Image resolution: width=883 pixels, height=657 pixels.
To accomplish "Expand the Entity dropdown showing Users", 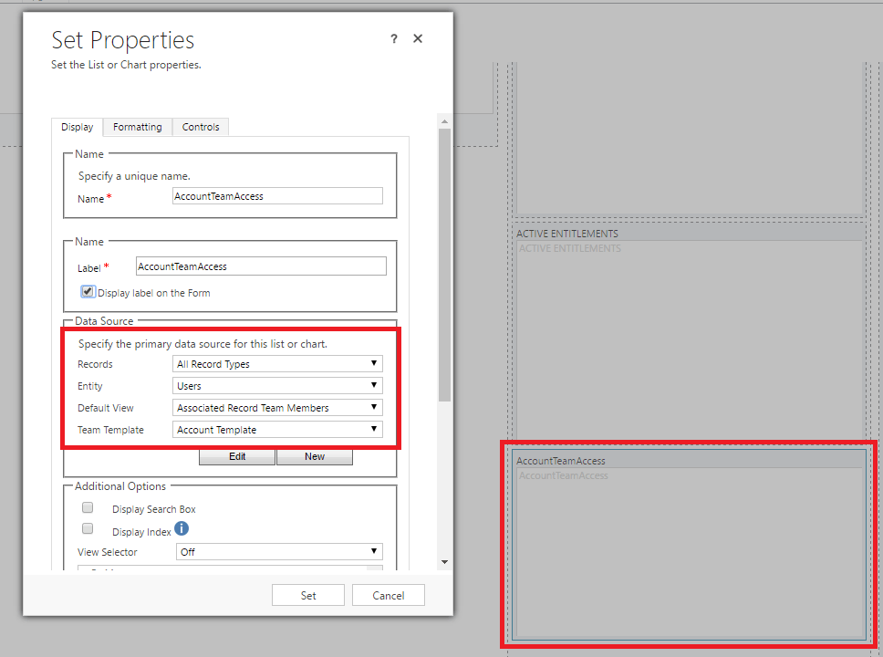I will pyautogui.click(x=277, y=386).
